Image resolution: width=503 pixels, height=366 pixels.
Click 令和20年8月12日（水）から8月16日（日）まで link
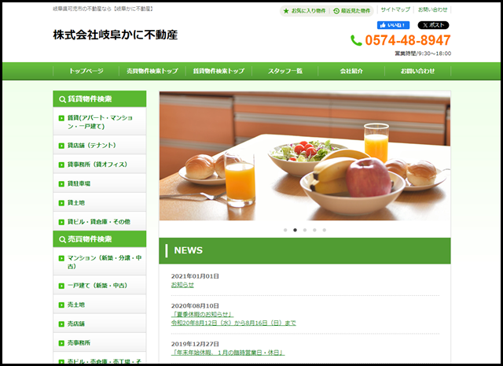[x=233, y=323]
